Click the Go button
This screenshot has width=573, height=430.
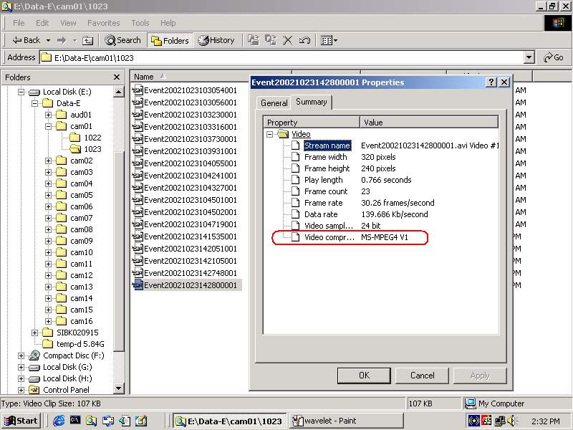click(x=553, y=58)
